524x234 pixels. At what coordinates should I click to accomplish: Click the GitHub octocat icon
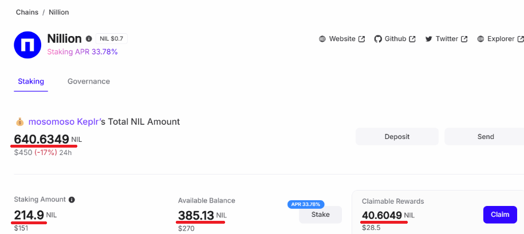(x=378, y=39)
